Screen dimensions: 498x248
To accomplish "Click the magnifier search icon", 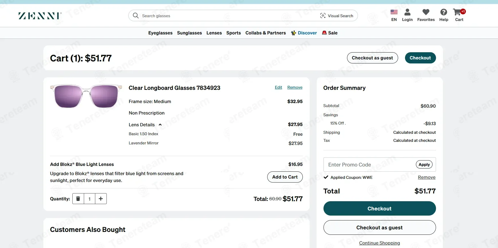I will [136, 15].
